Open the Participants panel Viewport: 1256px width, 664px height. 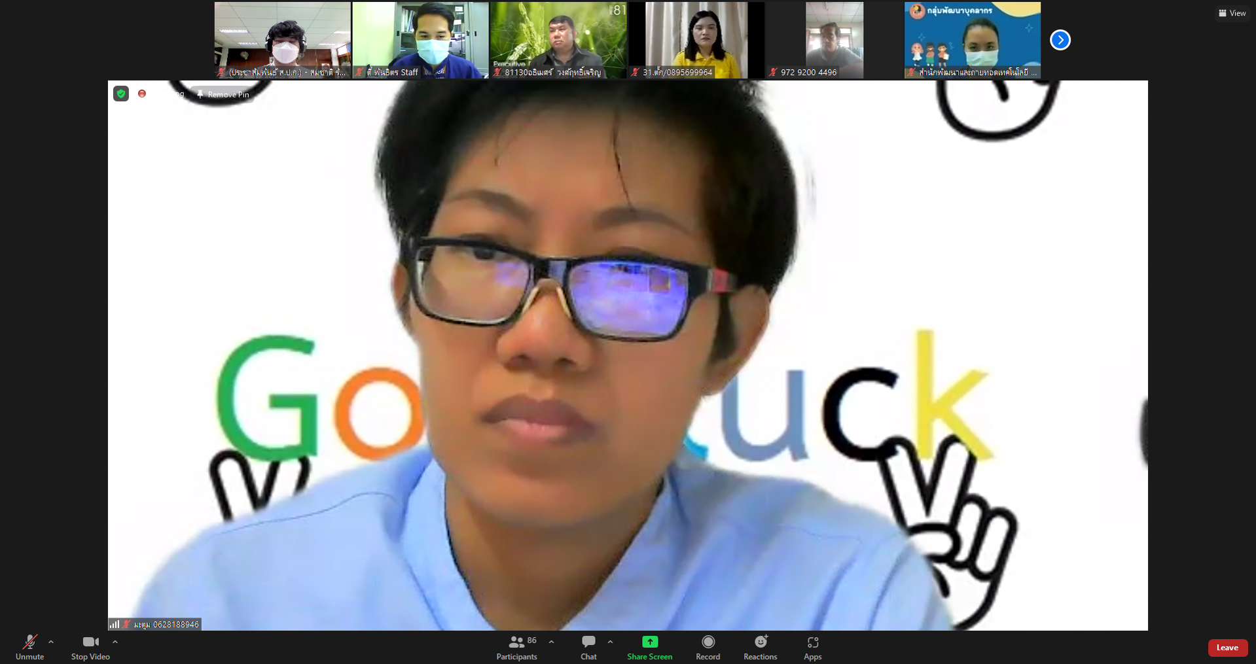pyautogui.click(x=516, y=647)
